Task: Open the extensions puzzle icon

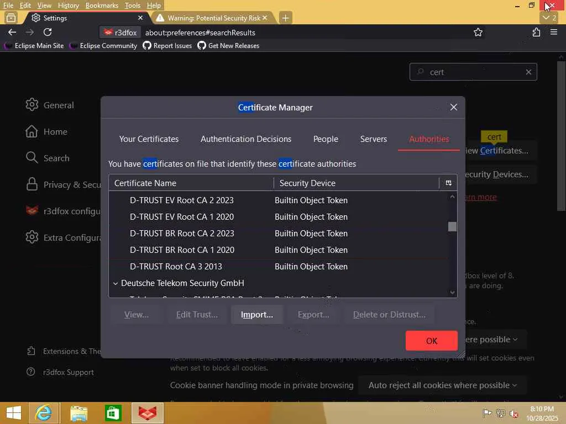Action: click(536, 32)
